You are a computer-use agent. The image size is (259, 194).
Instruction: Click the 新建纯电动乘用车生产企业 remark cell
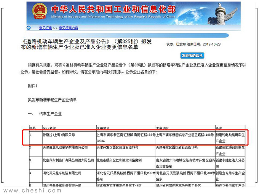click(x=230, y=138)
